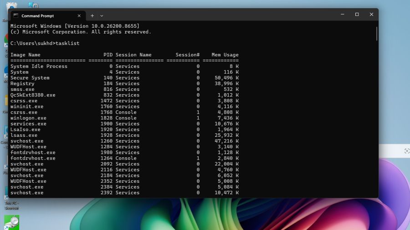Image resolution: width=410 pixels, height=230 pixels.
Task: Click the Mem Usage column header
Action: pos(225,55)
